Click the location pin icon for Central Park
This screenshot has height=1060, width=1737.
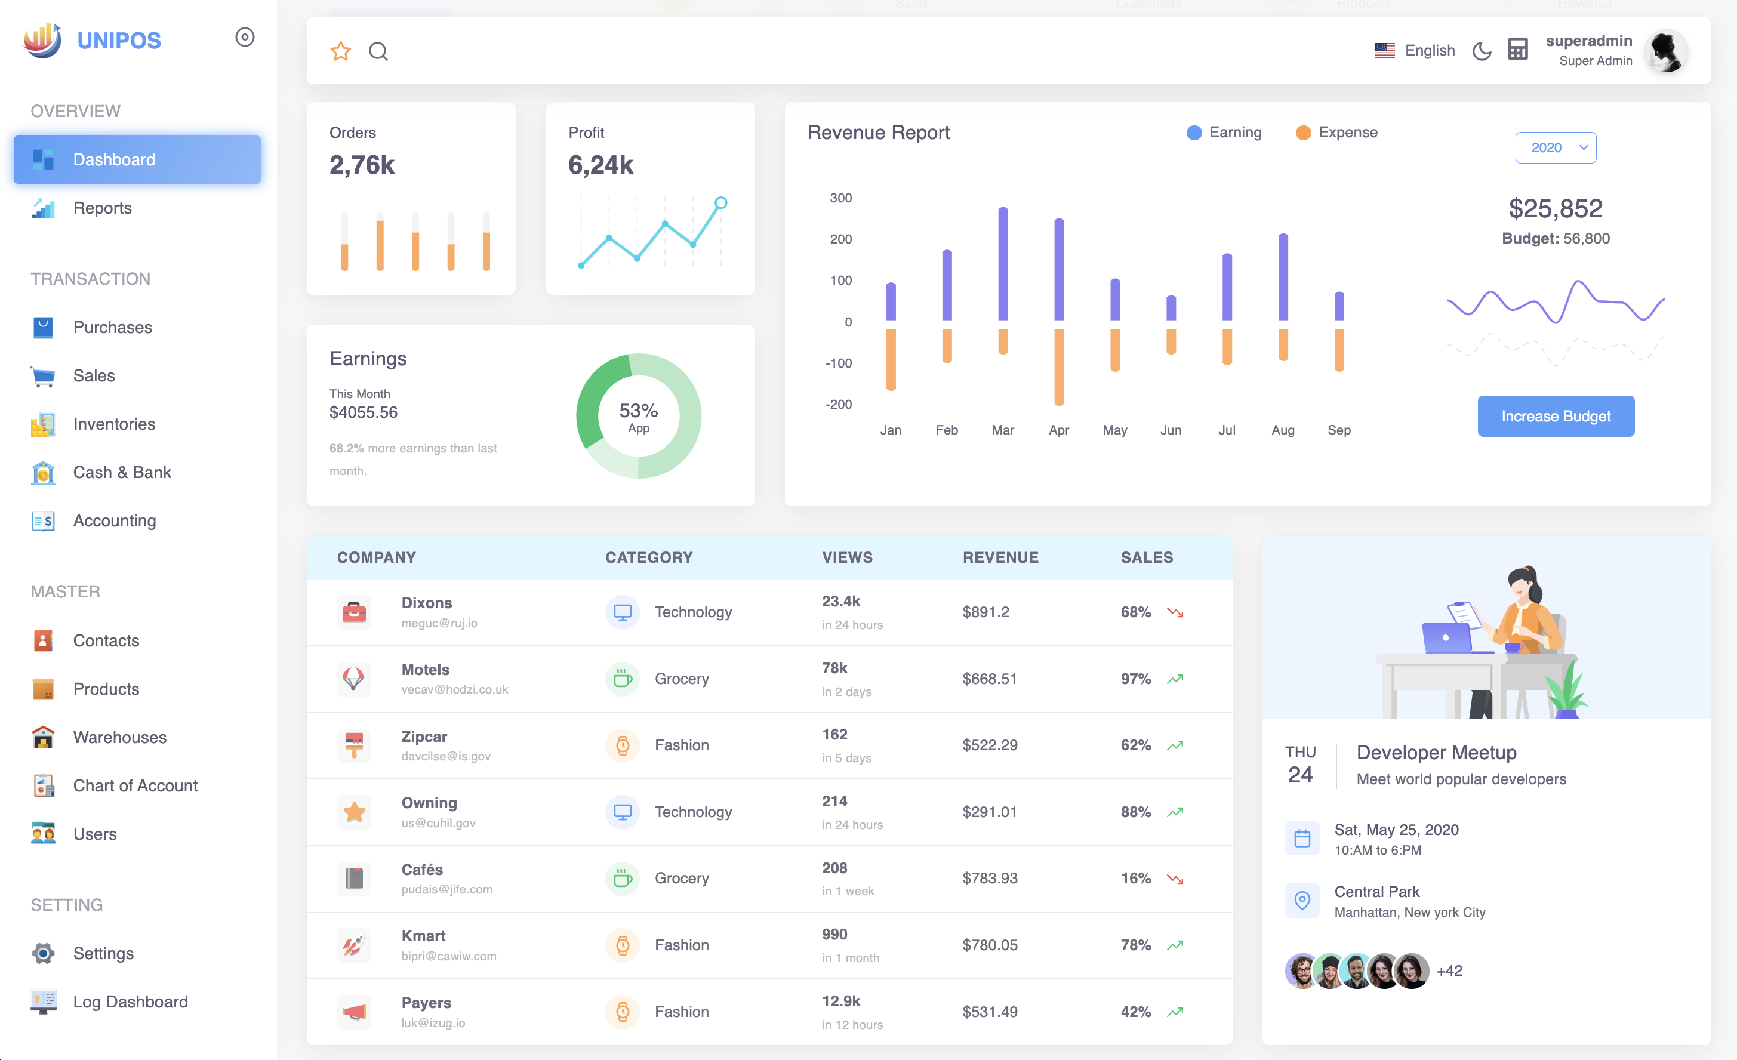(1302, 900)
